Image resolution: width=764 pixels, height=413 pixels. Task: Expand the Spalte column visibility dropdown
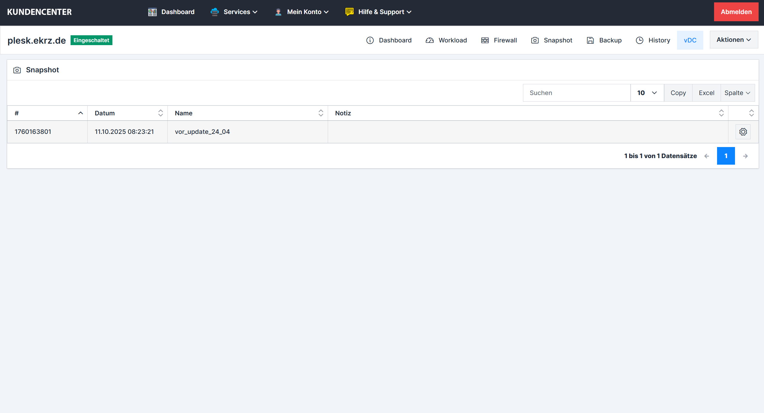coord(737,93)
